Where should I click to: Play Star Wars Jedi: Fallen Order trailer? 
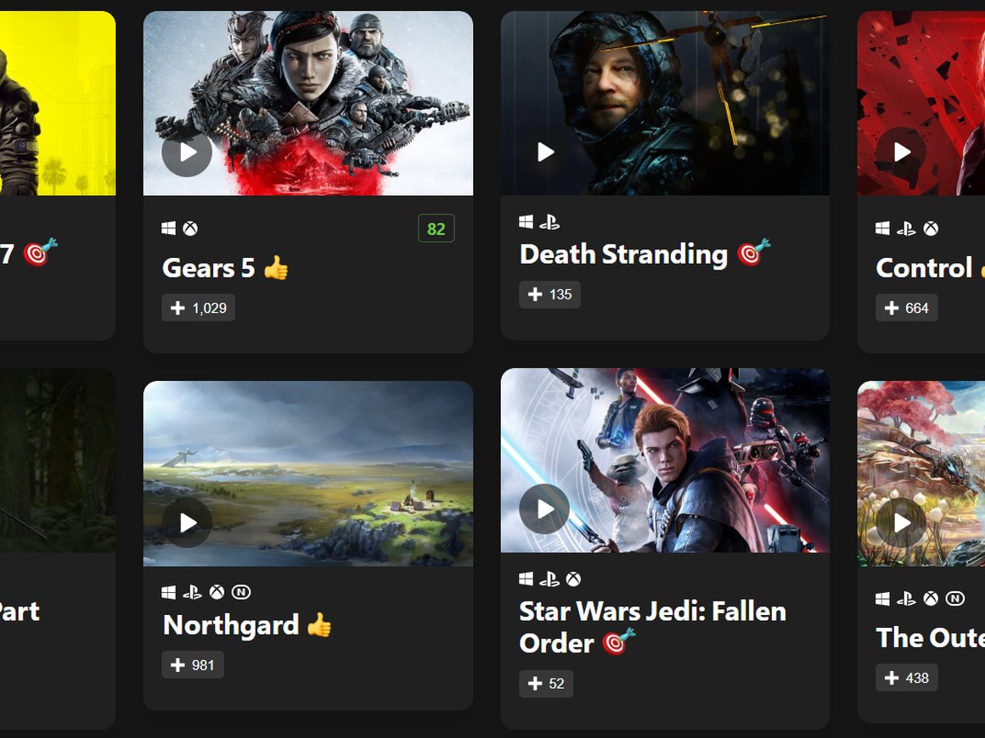click(x=544, y=510)
